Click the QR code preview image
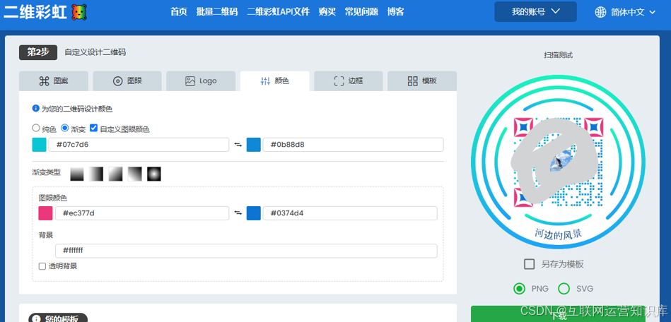This screenshot has height=322, width=671. (558, 162)
